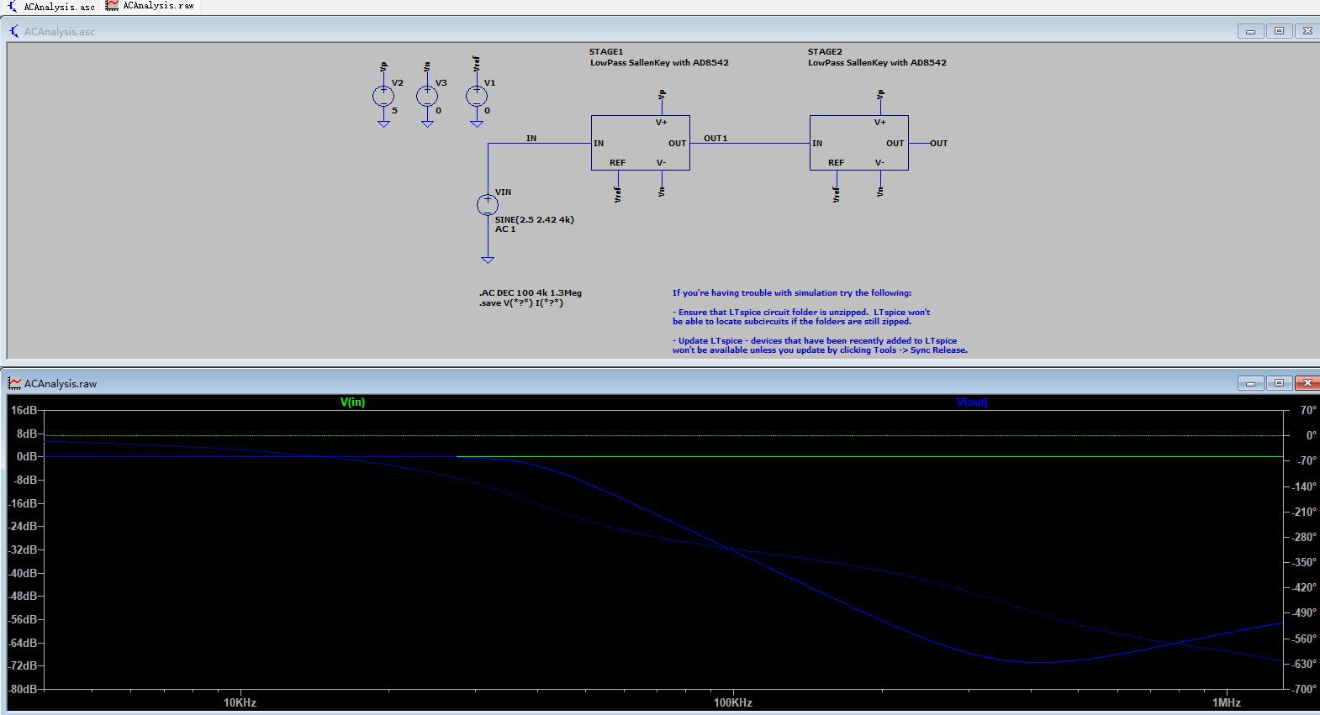Click the STAGE1 title text
The image size is (1320, 715).
point(606,52)
